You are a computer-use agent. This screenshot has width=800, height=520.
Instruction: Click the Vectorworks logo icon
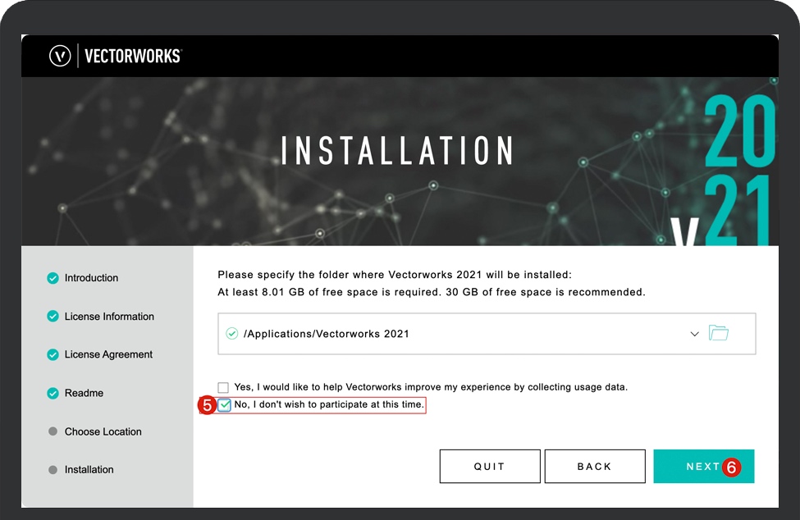click(x=60, y=56)
